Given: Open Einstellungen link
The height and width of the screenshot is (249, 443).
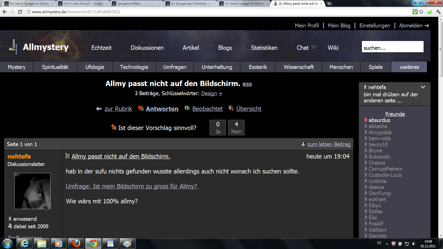Looking at the screenshot, I should pos(375,25).
